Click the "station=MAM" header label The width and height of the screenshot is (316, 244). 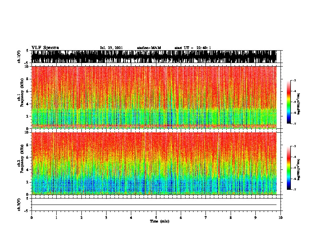[149, 48]
